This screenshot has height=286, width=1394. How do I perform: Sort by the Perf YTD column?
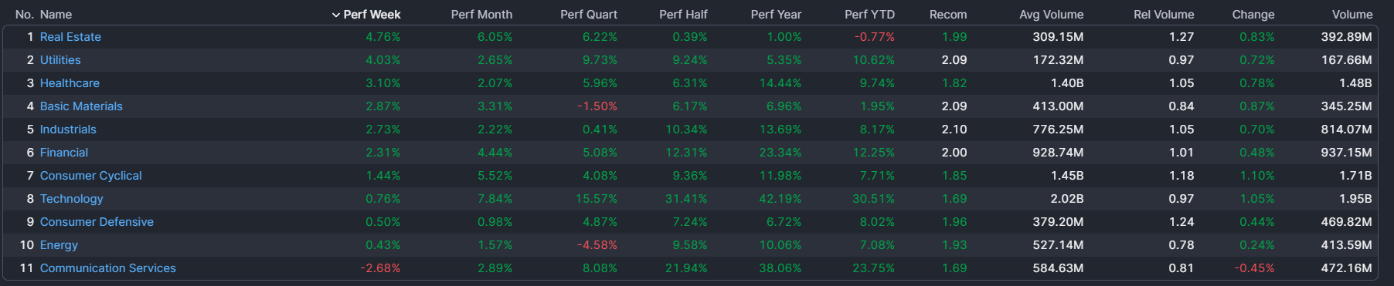tap(869, 15)
